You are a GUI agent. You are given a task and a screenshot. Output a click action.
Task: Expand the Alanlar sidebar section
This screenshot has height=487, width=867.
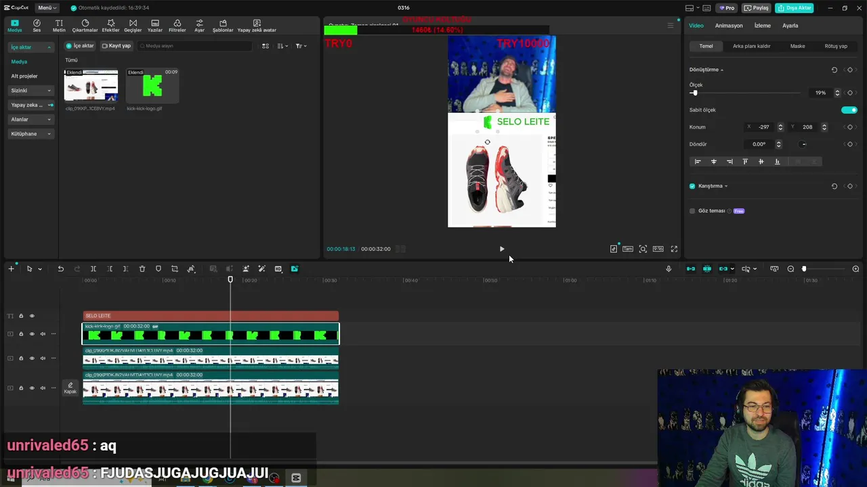click(30, 120)
